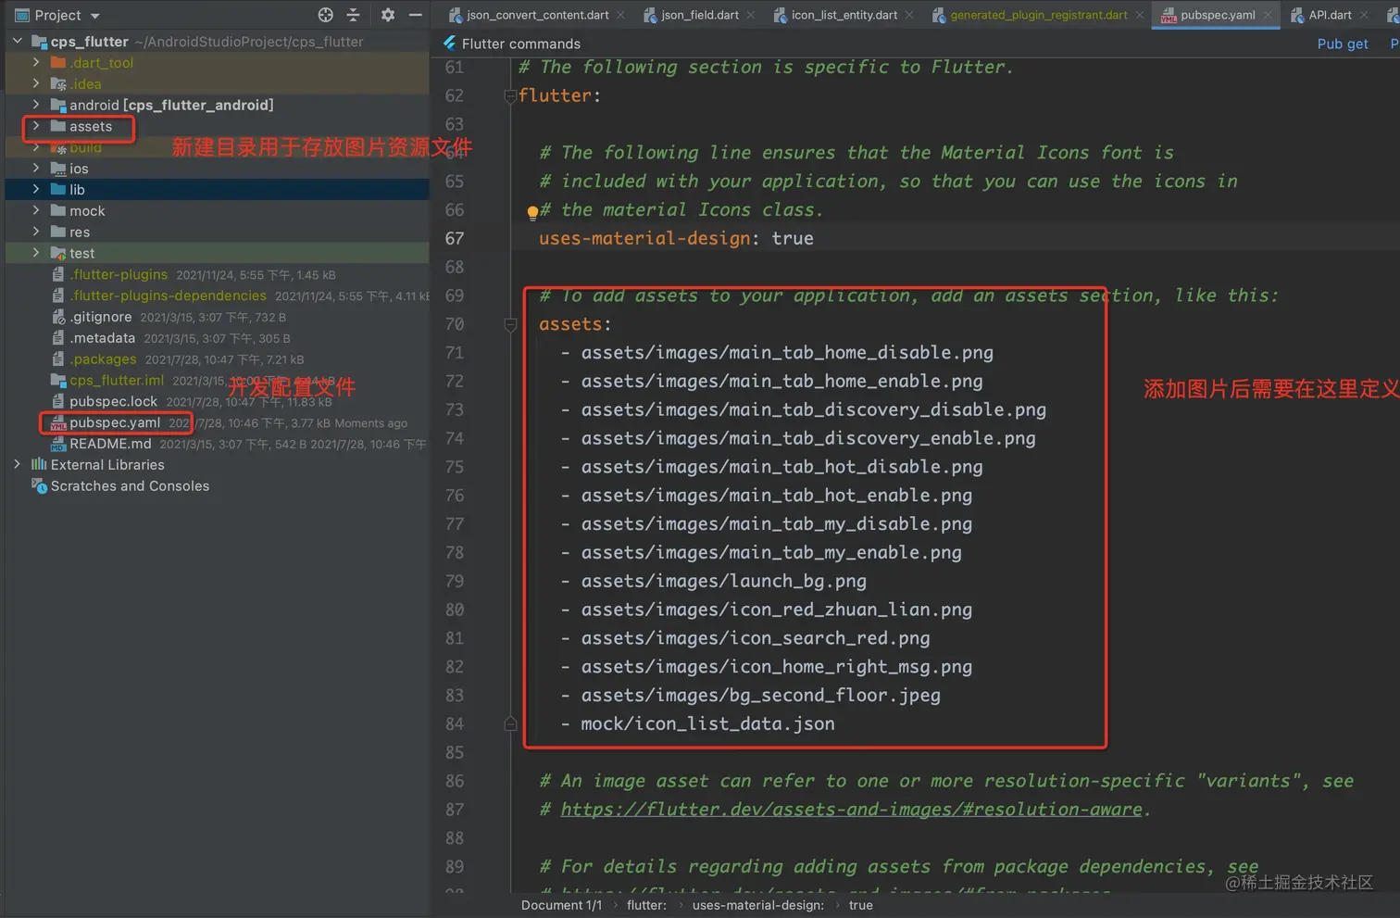Open the flutter.dev resolution-aware link

(x=851, y=810)
